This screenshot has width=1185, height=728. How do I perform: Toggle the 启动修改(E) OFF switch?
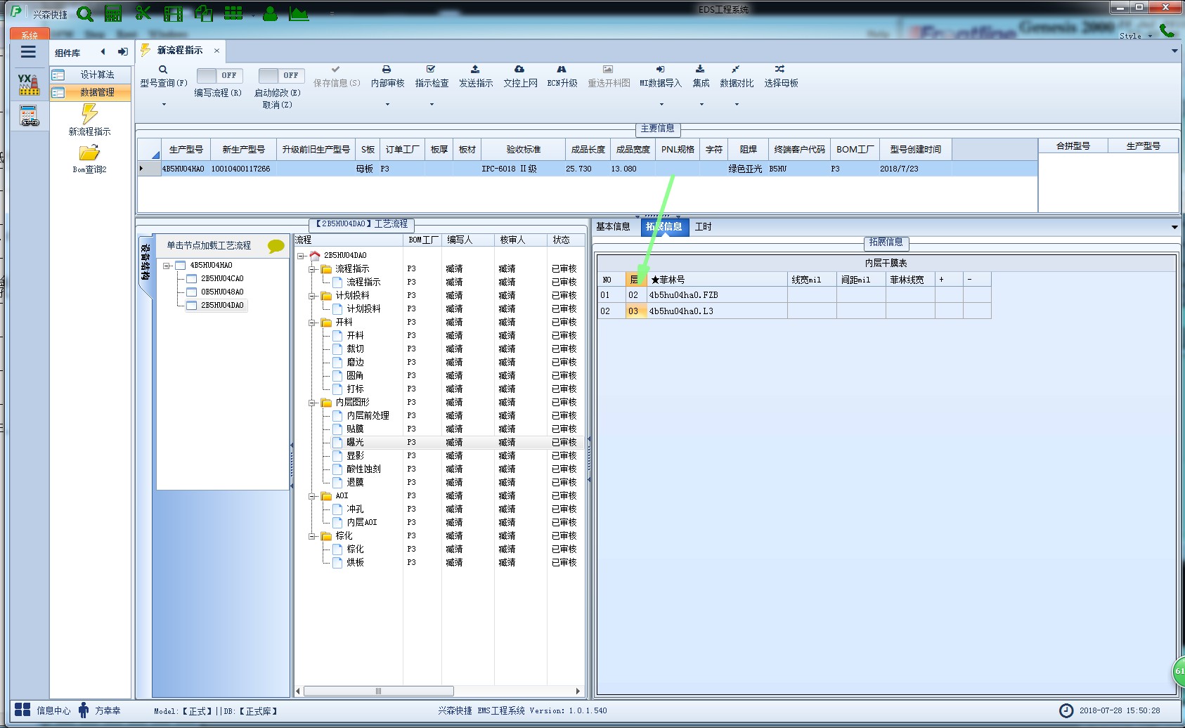(x=280, y=75)
